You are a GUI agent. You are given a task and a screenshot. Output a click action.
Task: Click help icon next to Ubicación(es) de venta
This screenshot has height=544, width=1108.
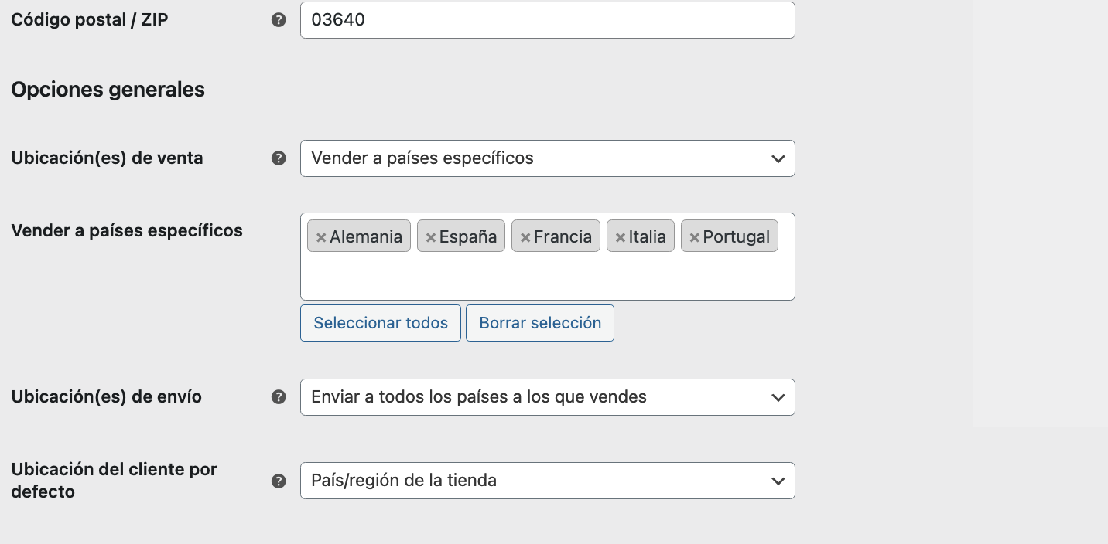[279, 158]
